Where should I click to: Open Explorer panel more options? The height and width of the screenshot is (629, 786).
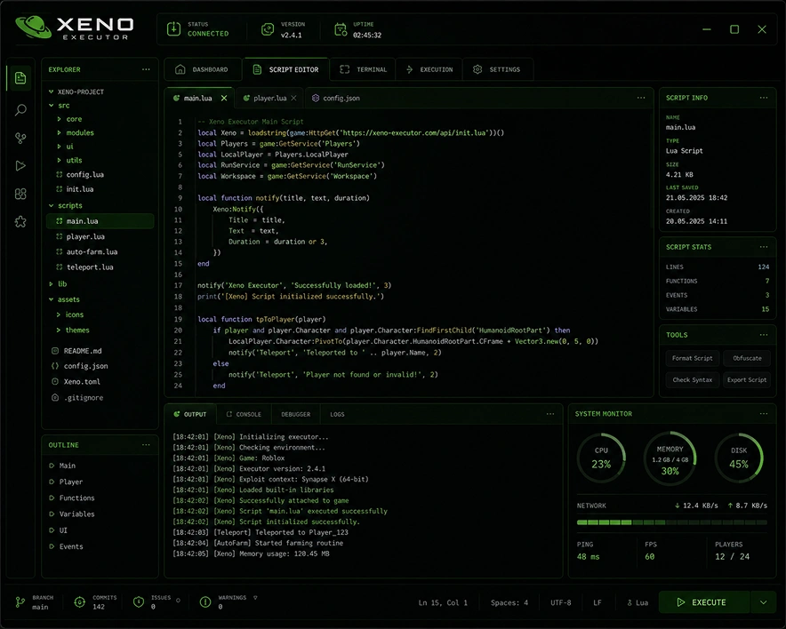click(x=146, y=69)
